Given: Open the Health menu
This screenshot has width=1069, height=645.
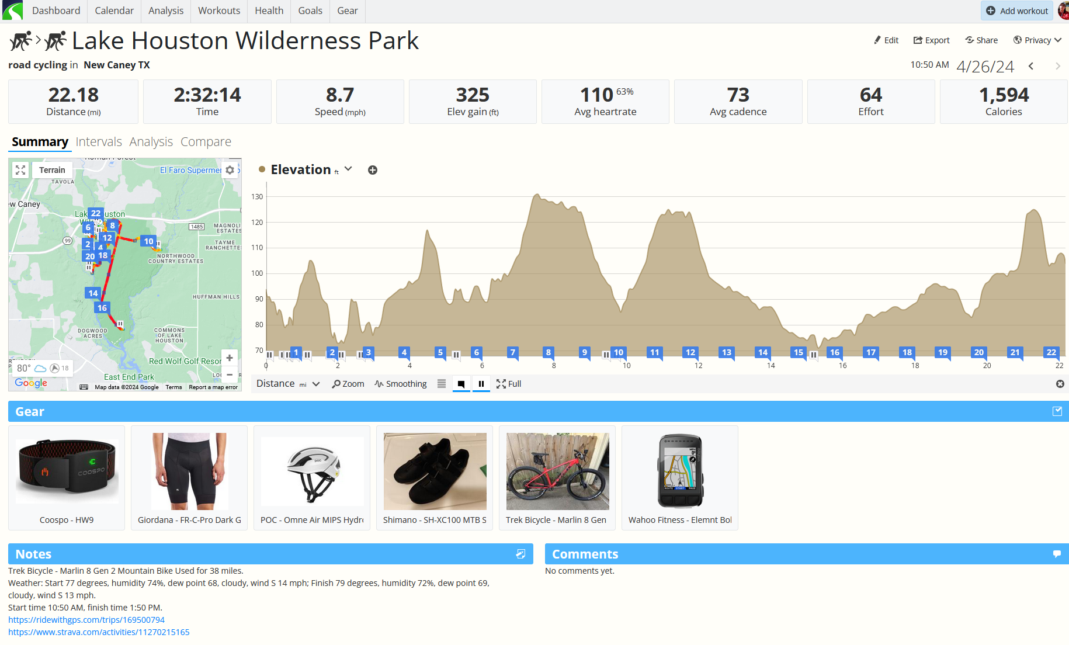Looking at the screenshot, I should point(269,11).
